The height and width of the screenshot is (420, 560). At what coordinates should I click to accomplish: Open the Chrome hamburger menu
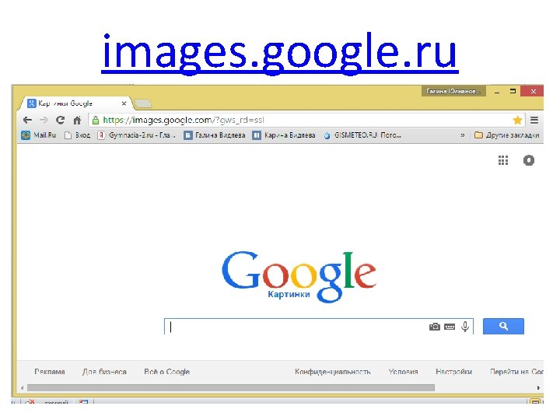click(534, 120)
